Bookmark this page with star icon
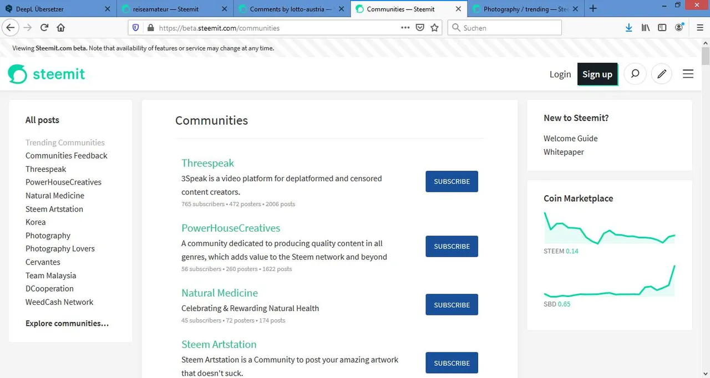This screenshot has height=378, width=710. click(434, 28)
